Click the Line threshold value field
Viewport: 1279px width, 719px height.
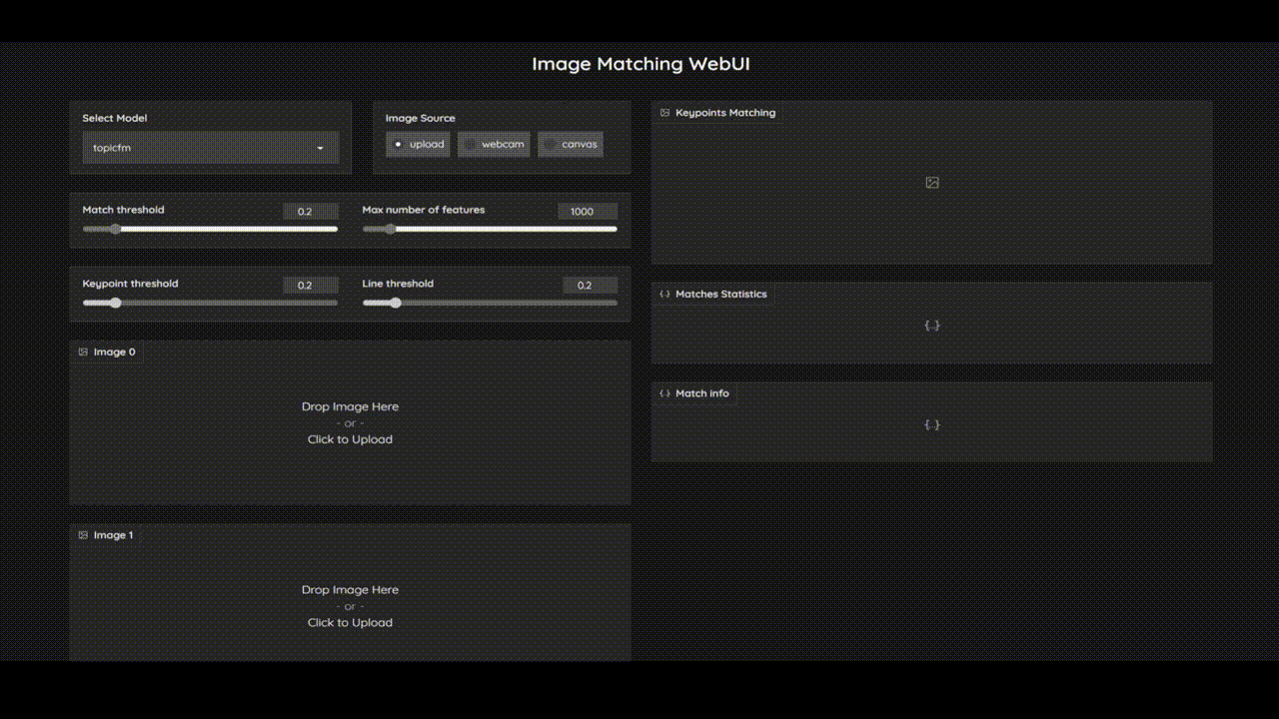[590, 286]
